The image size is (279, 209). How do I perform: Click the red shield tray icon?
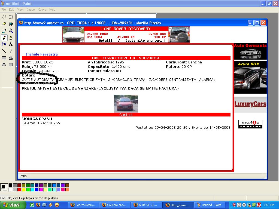234,205
